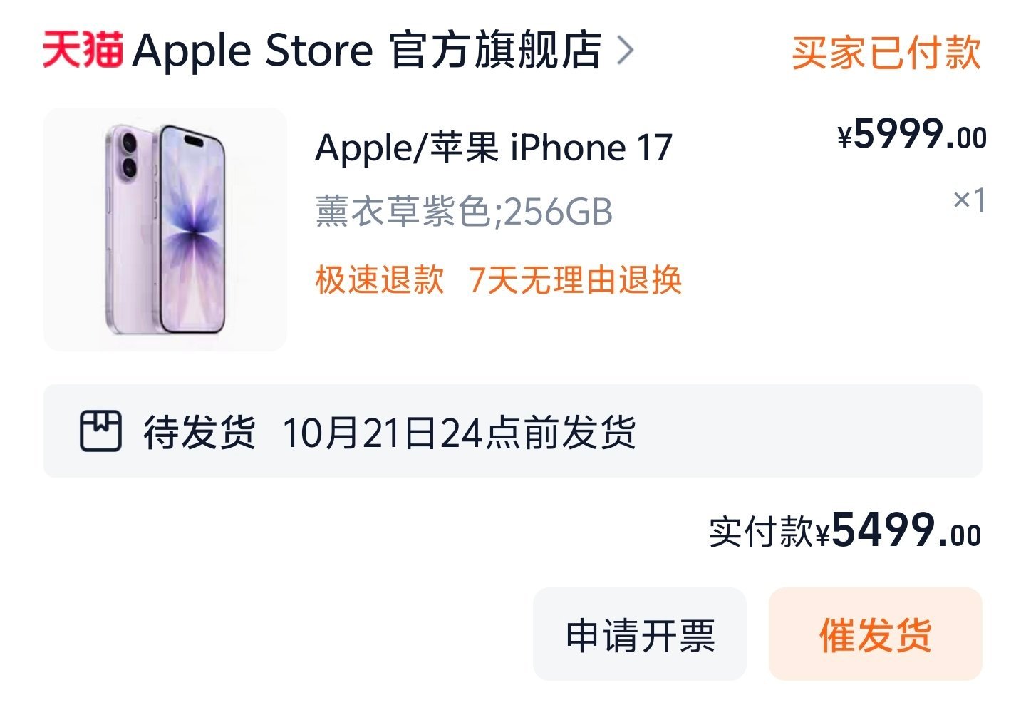
Task: Select the 薰衣草紫色;256GB specification text
Action: 464,212
